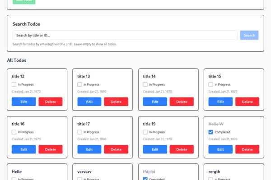Edit the title 12 todo
This screenshot has width=271, height=180.
(23, 102)
